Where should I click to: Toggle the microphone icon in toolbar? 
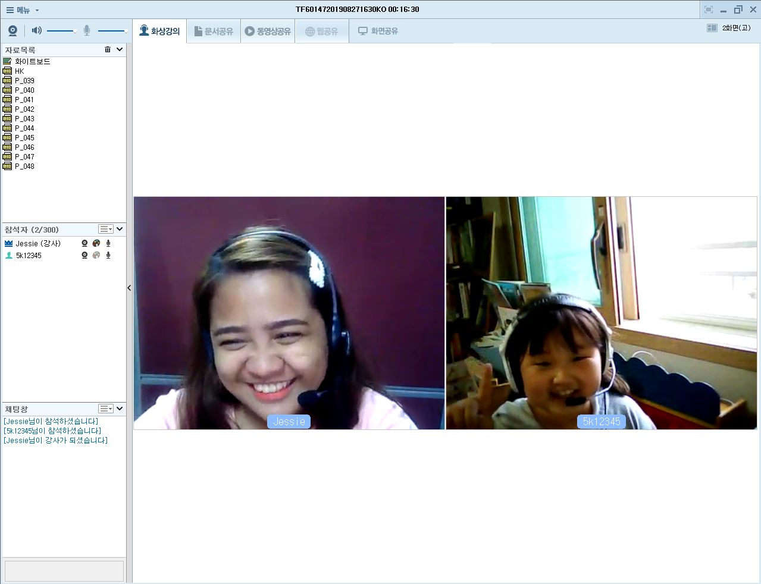[x=87, y=30]
